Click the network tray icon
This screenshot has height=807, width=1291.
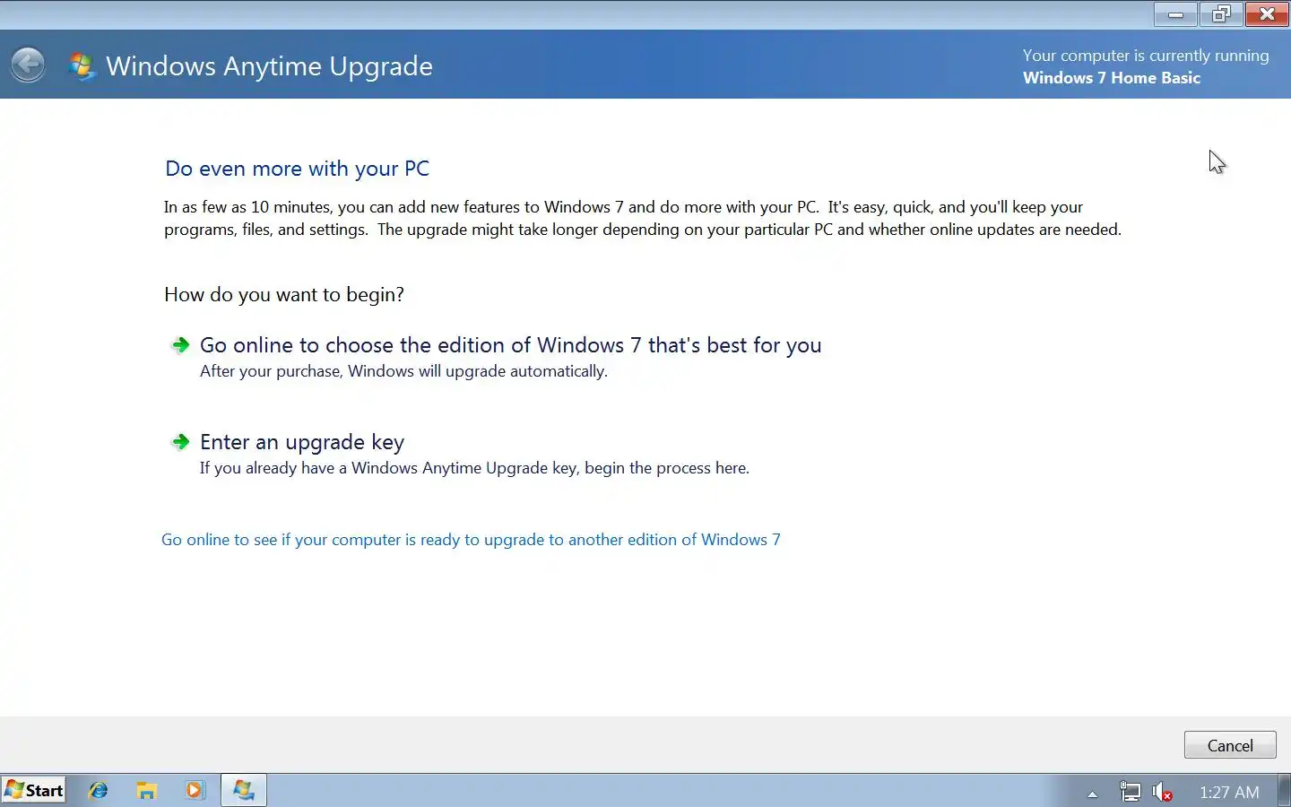tap(1131, 792)
